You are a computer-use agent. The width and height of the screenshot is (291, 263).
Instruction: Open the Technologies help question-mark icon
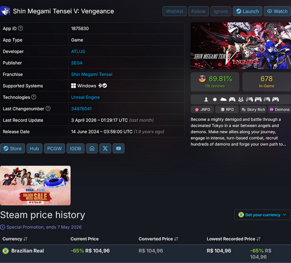34,97
